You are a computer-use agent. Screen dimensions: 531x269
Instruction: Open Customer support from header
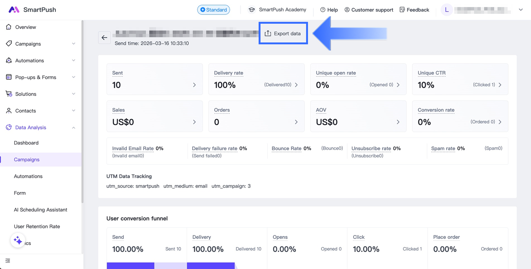click(369, 10)
